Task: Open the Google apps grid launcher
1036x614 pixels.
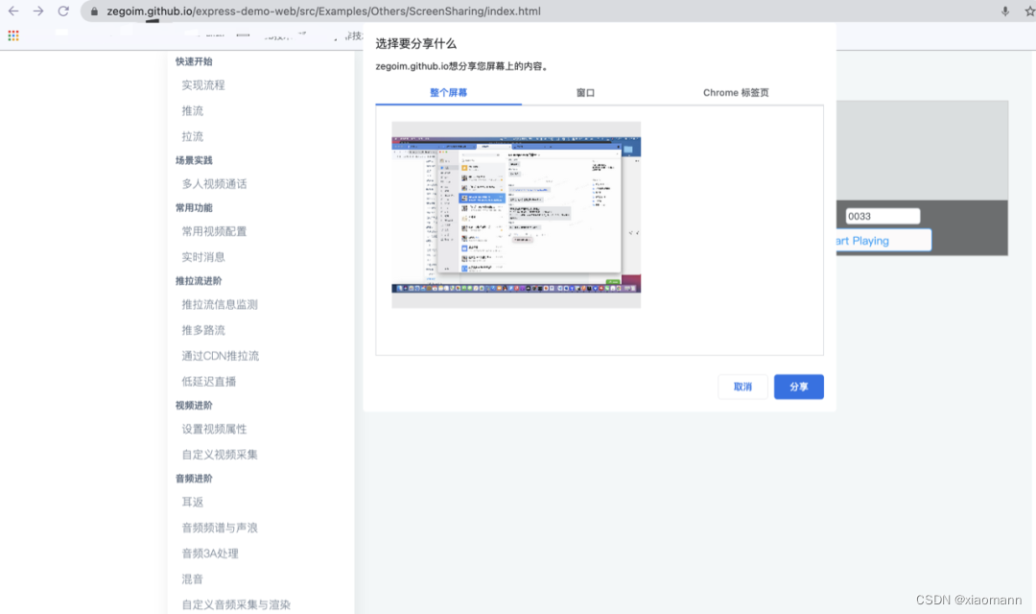Action: [12, 35]
